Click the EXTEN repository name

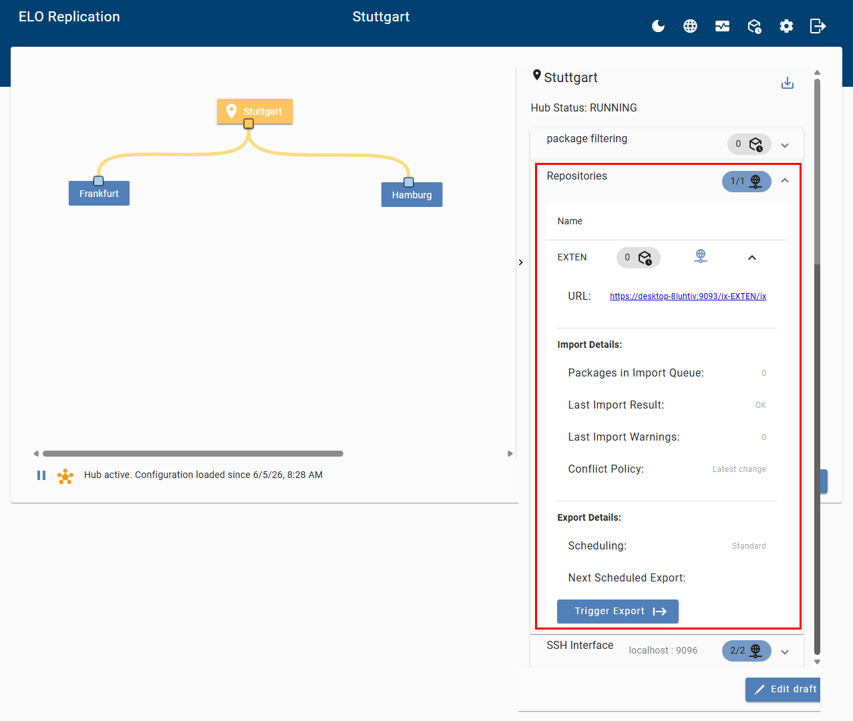(x=572, y=258)
